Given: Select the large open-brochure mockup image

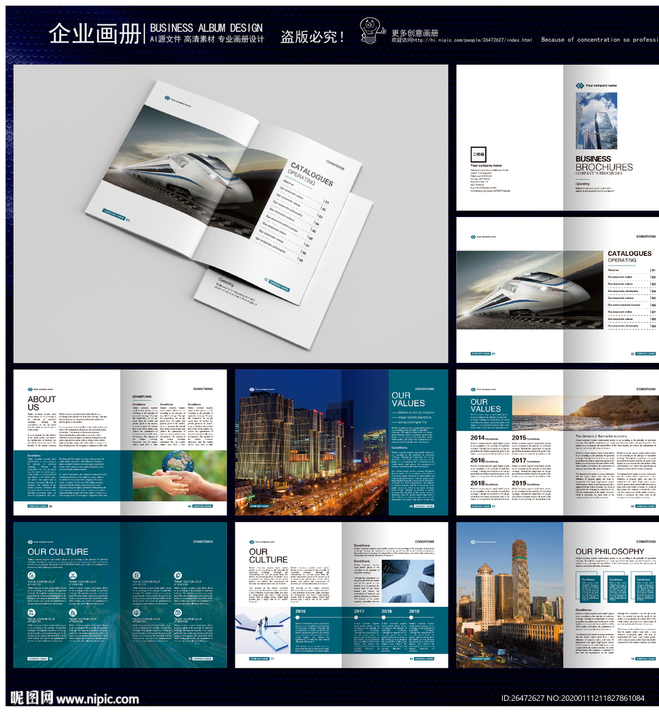Looking at the screenshot, I should click(231, 213).
